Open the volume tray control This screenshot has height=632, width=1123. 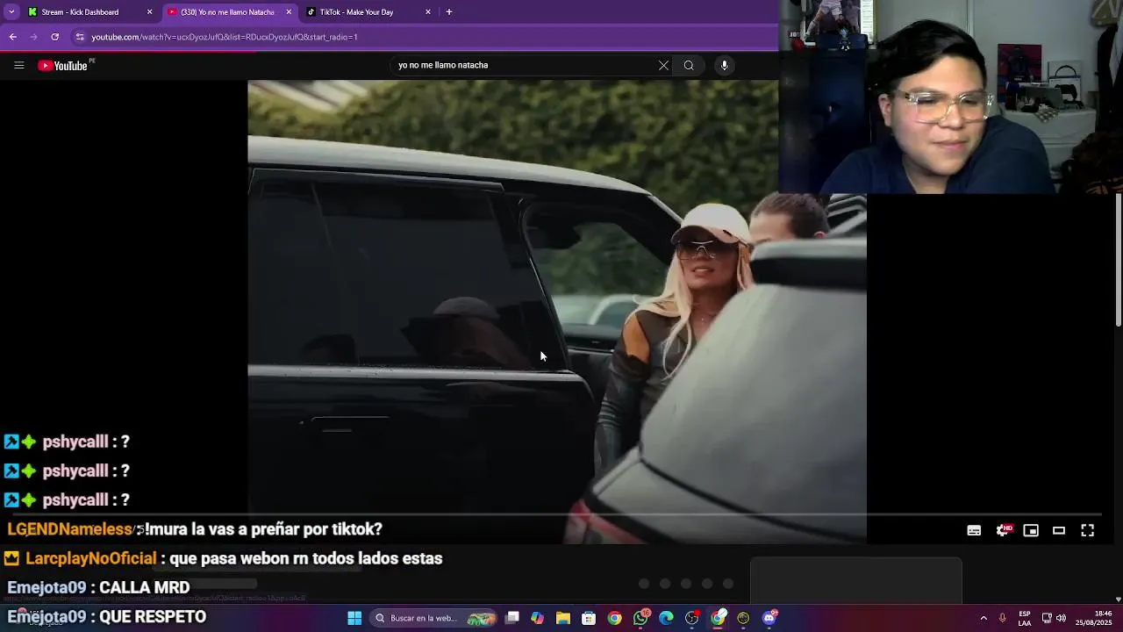[1062, 618]
